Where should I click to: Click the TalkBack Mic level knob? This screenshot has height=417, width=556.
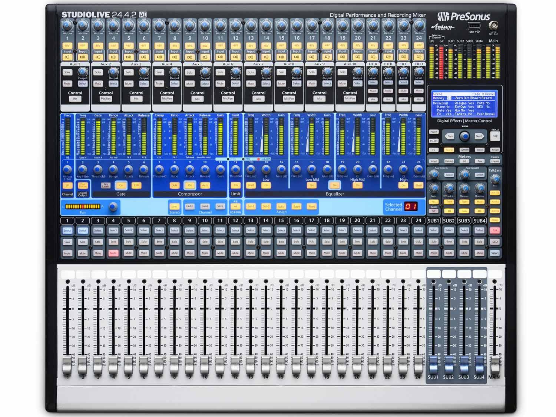(494, 179)
